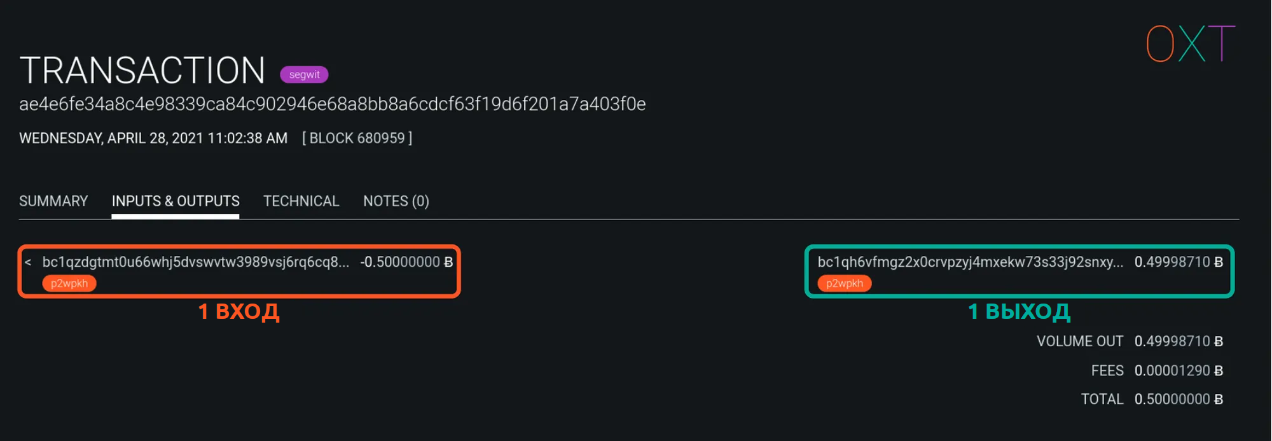Click the Total value 0.50000000

[x=1178, y=399]
